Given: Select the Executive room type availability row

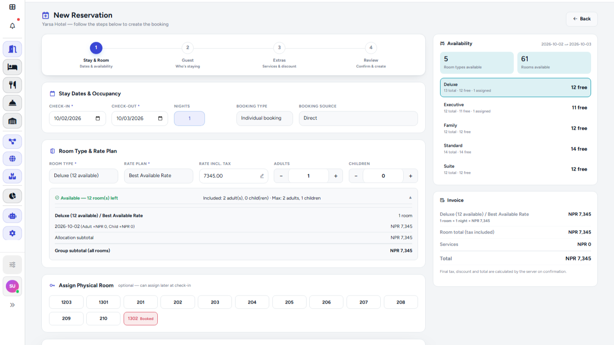Looking at the screenshot, I should (516, 108).
